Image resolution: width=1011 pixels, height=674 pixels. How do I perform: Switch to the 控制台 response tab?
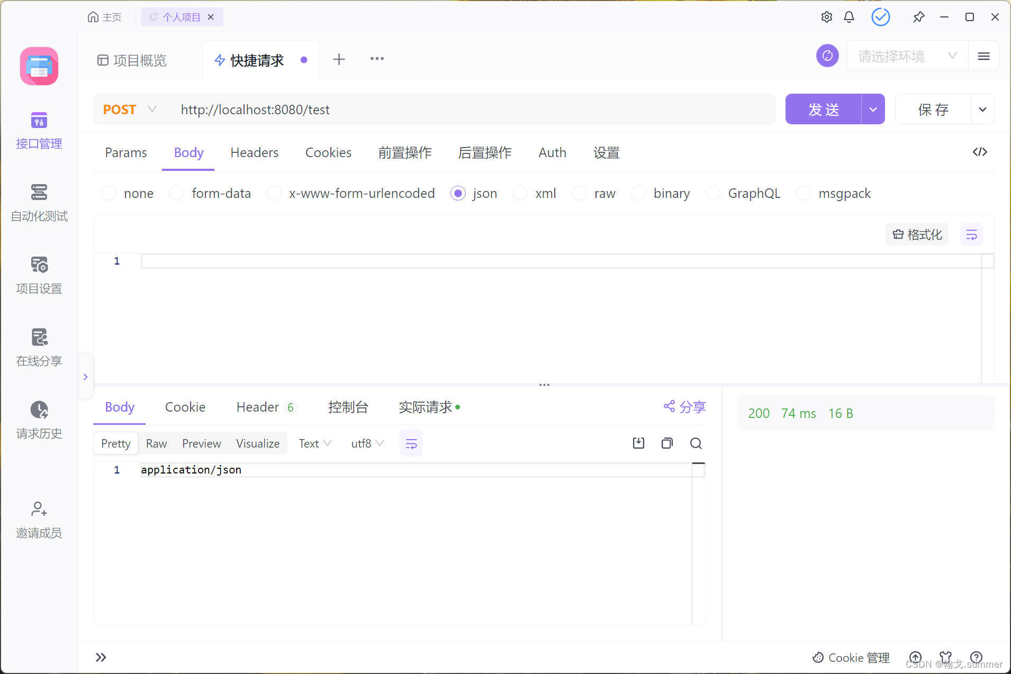pos(348,407)
